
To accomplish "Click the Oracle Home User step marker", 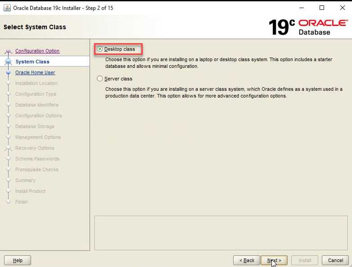I will coord(9,72).
